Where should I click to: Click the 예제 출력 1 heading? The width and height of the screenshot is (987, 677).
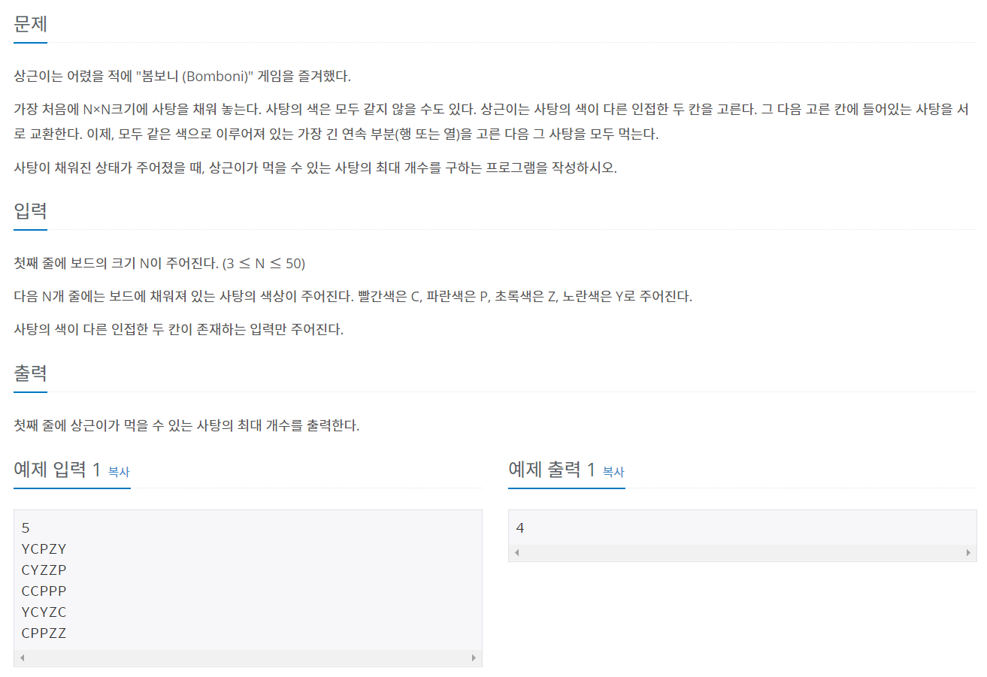[552, 470]
